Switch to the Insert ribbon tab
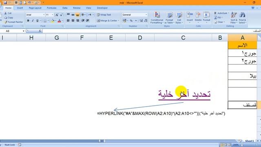Viewport: 261px width, 147px height. [20, 8]
